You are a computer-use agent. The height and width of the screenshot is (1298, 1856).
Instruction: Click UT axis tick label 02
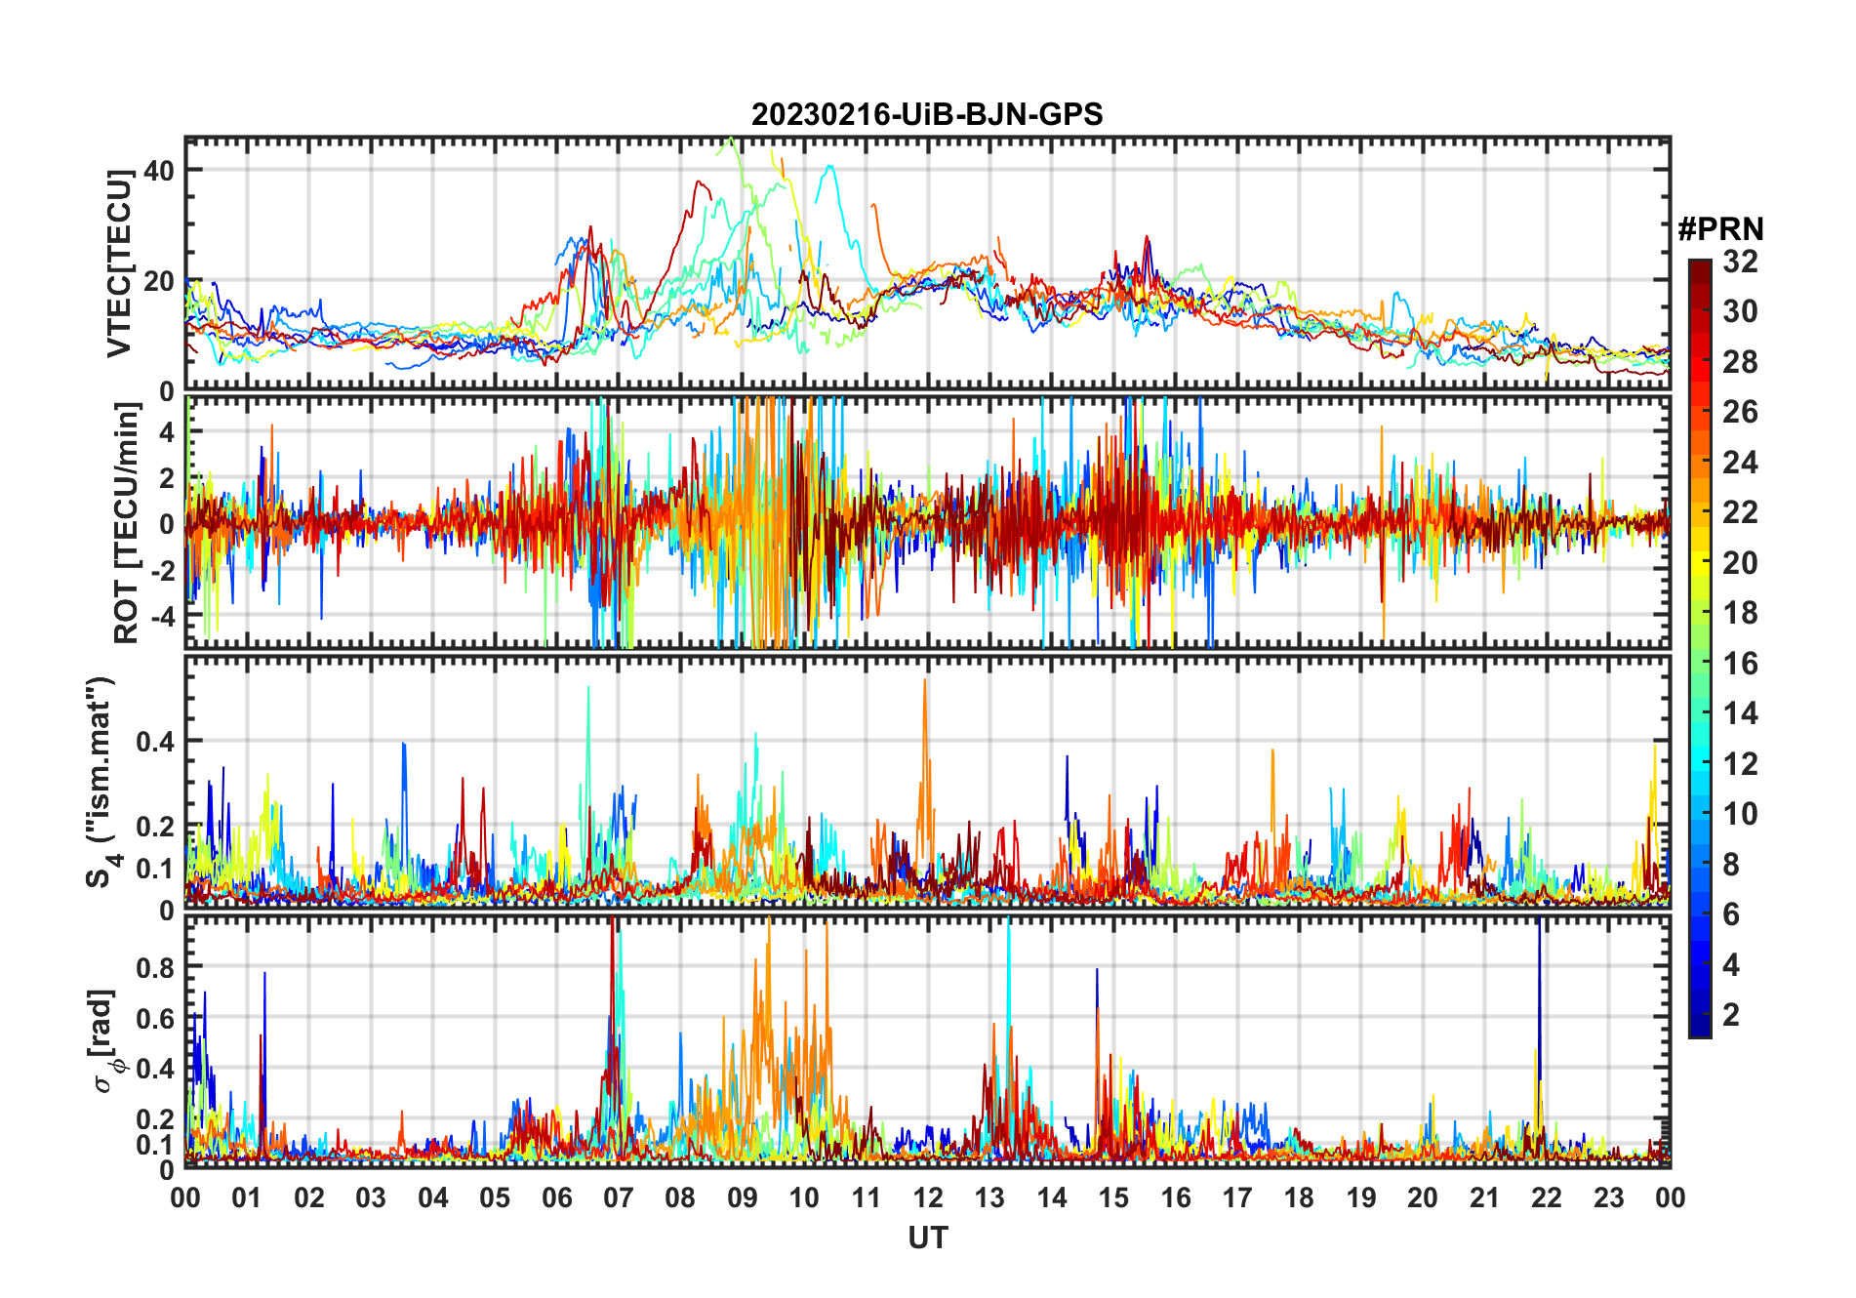309,1197
